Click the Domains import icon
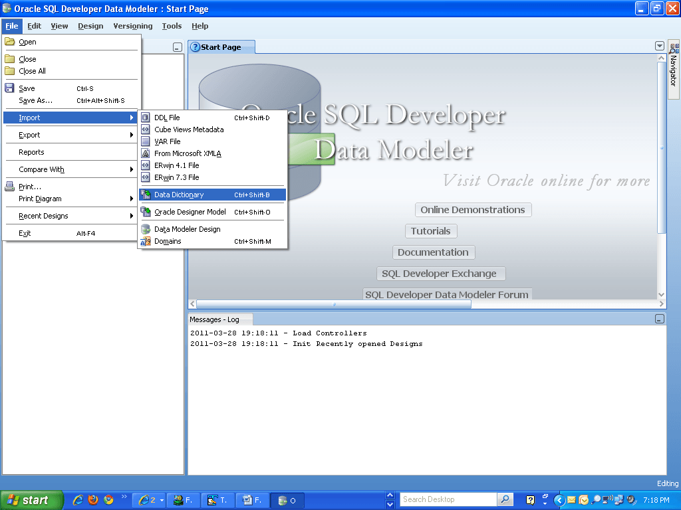Screen dimensions: 681x510 tap(146, 241)
